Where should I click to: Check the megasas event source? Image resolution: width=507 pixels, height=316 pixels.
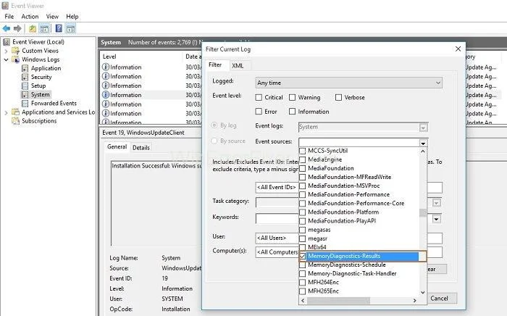[303, 230]
